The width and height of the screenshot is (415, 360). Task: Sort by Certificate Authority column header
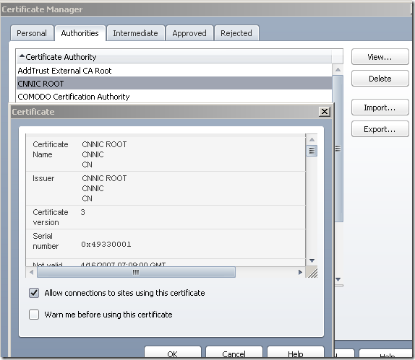pos(174,57)
